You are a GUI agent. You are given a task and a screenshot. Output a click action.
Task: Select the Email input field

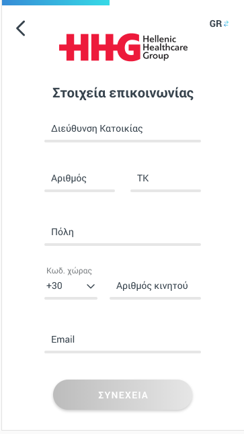(x=122, y=343)
